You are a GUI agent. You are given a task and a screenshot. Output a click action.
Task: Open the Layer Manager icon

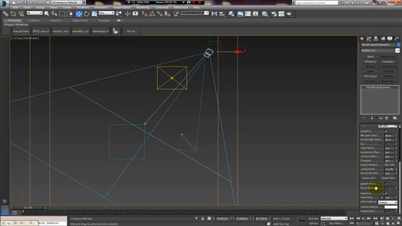(x=231, y=14)
